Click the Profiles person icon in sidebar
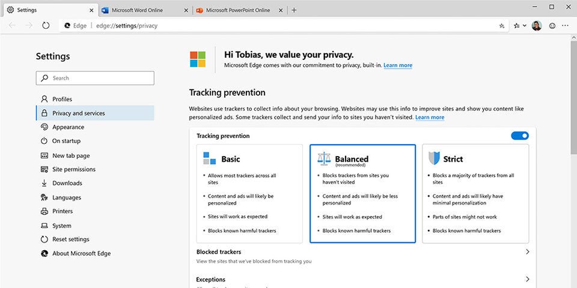The height and width of the screenshot is (288, 577). click(x=44, y=99)
